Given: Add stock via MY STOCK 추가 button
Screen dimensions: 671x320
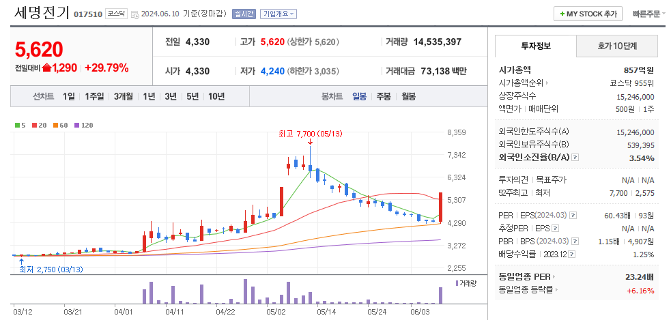Looking at the screenshot, I should tap(588, 14).
